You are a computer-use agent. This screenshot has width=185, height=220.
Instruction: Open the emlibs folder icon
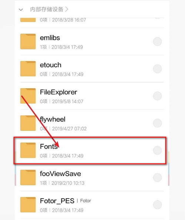point(28,41)
